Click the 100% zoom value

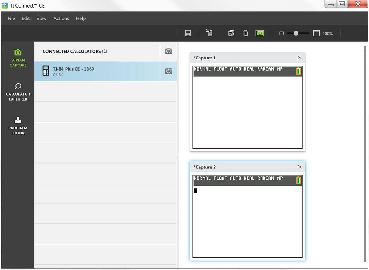coord(327,34)
